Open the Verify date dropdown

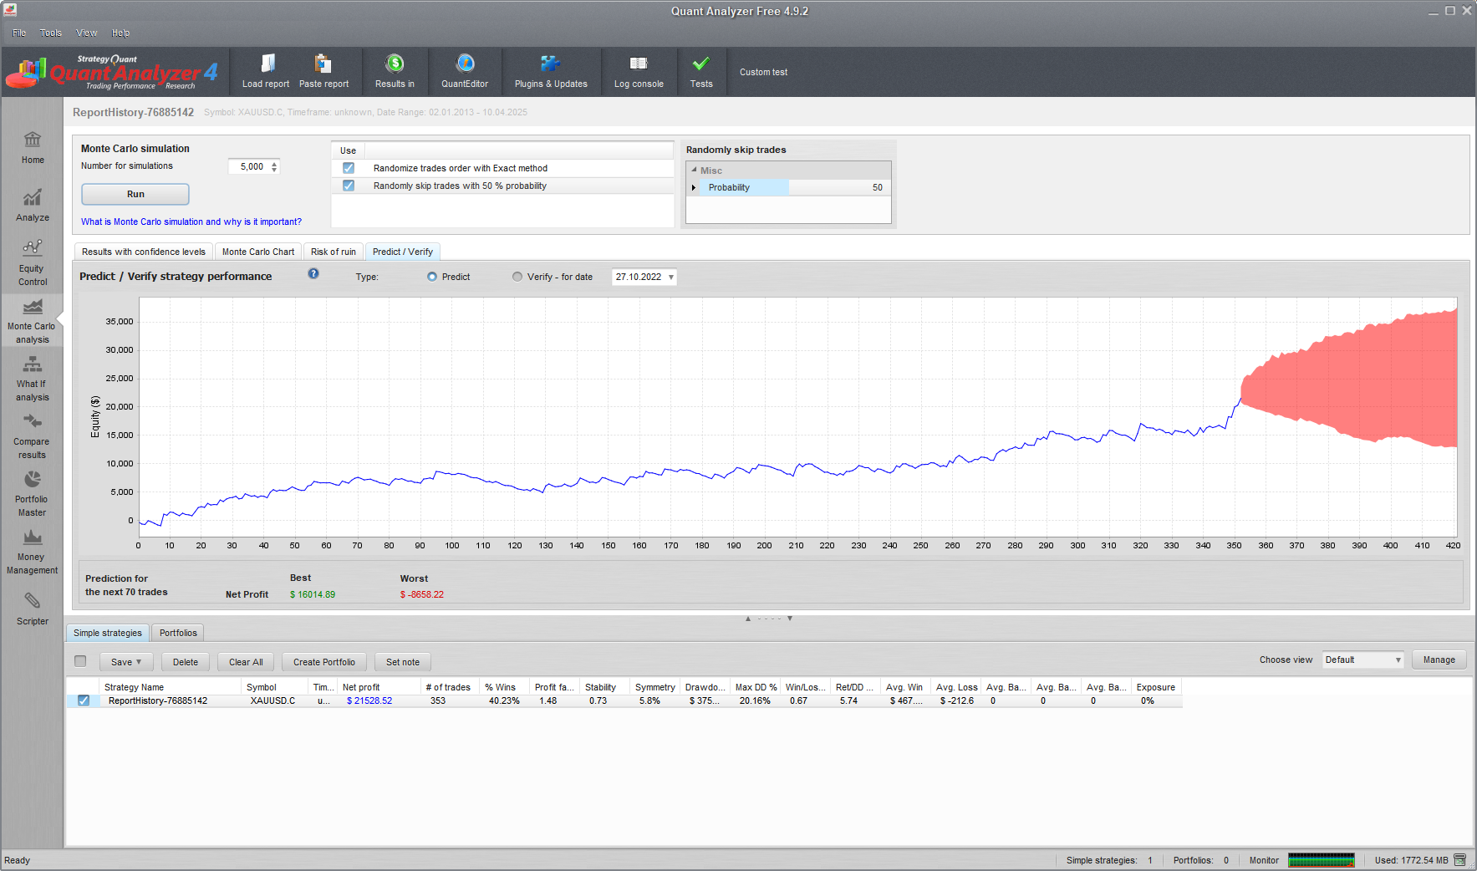tap(670, 278)
